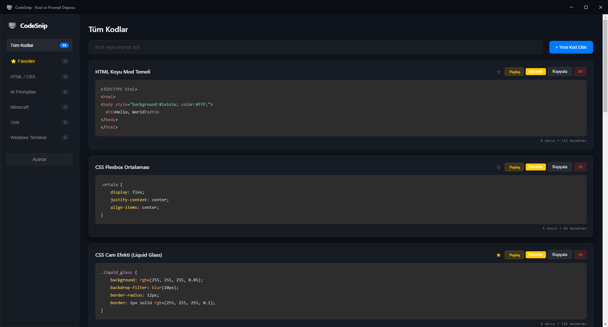Click the '<h1>Hello, World!</h1>' code line

point(132,112)
